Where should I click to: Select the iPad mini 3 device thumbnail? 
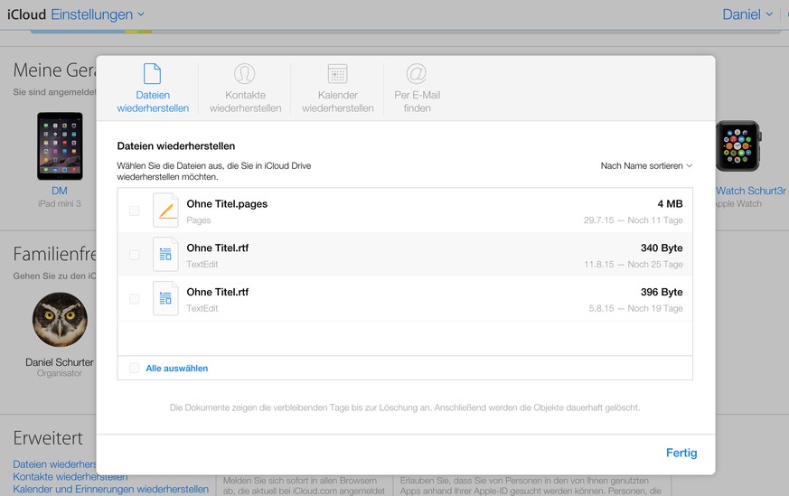[60, 145]
